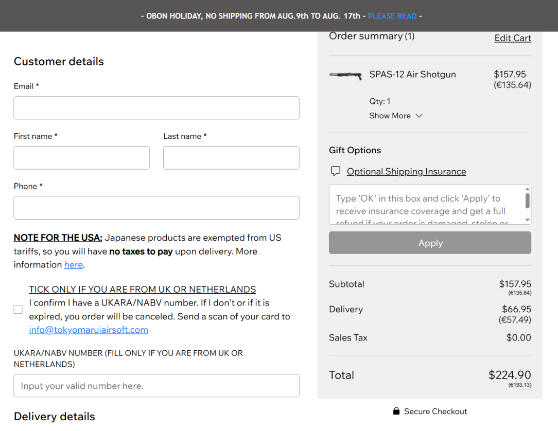Click the Delivery details heading
This screenshot has width=558, height=431.
[55, 417]
